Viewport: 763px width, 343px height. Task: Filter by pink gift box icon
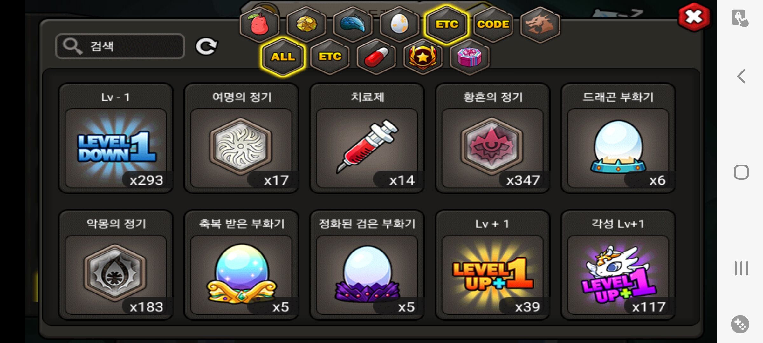(470, 57)
